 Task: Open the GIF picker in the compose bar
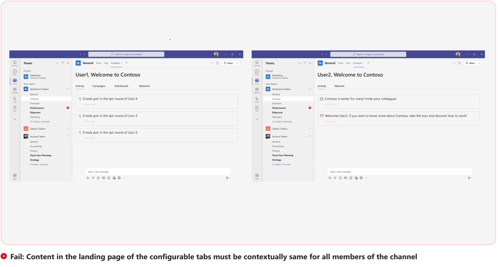pyautogui.click(x=103, y=178)
